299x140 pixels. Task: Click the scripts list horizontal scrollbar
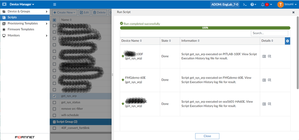[81, 133]
